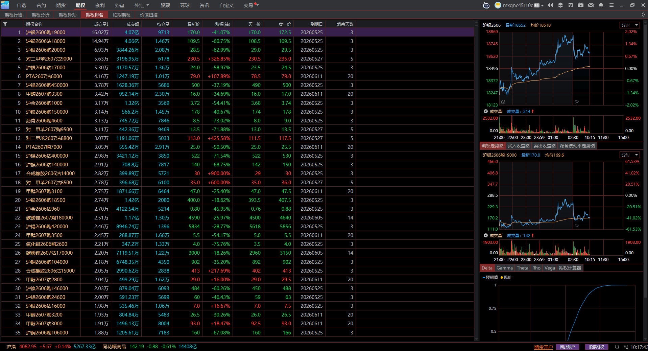
Task: Click the 期货开户 link
Action: pyautogui.click(x=543, y=347)
